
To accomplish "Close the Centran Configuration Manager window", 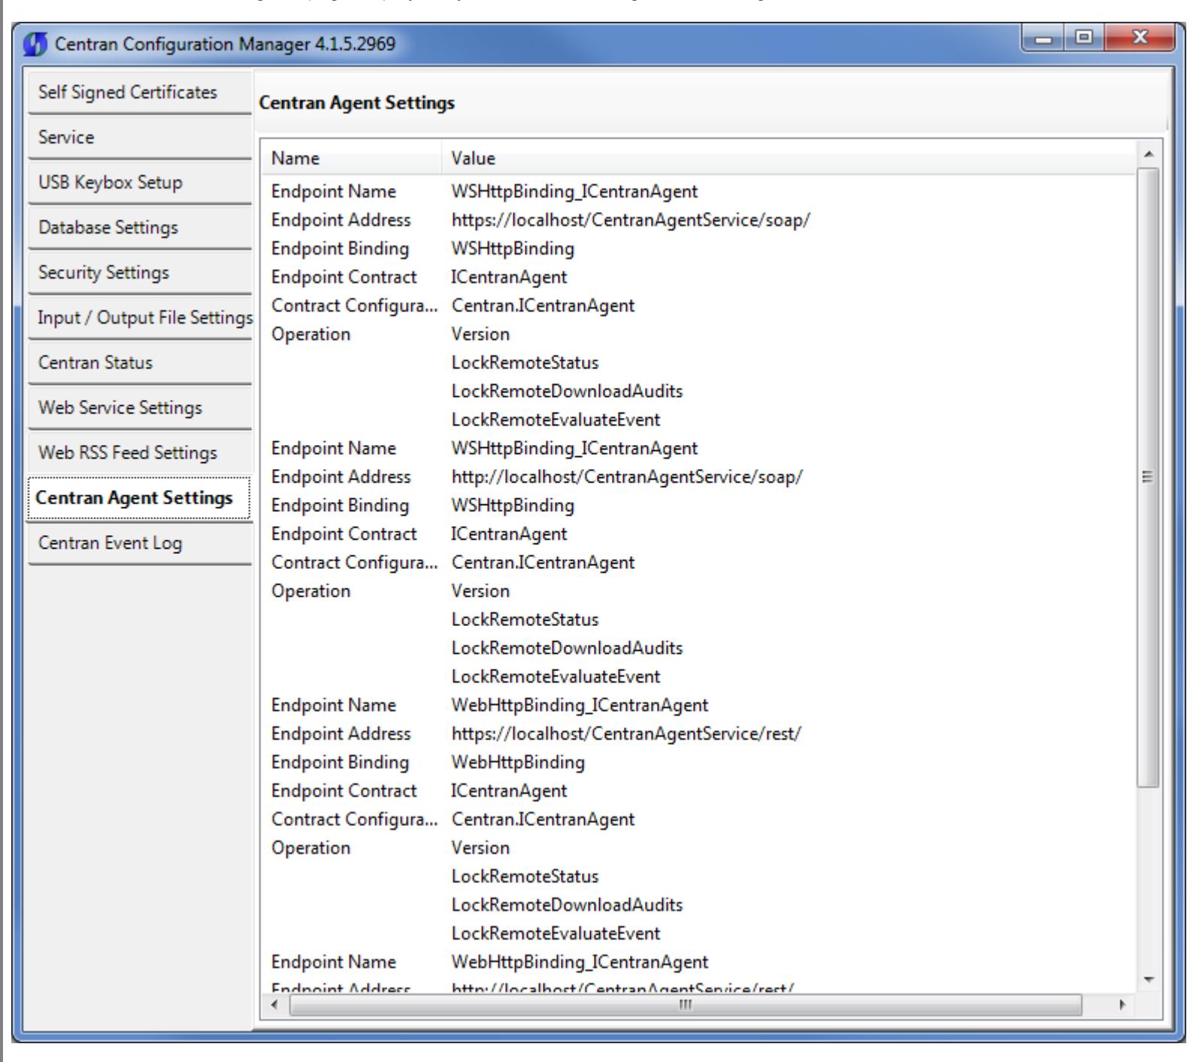I will (1140, 38).
